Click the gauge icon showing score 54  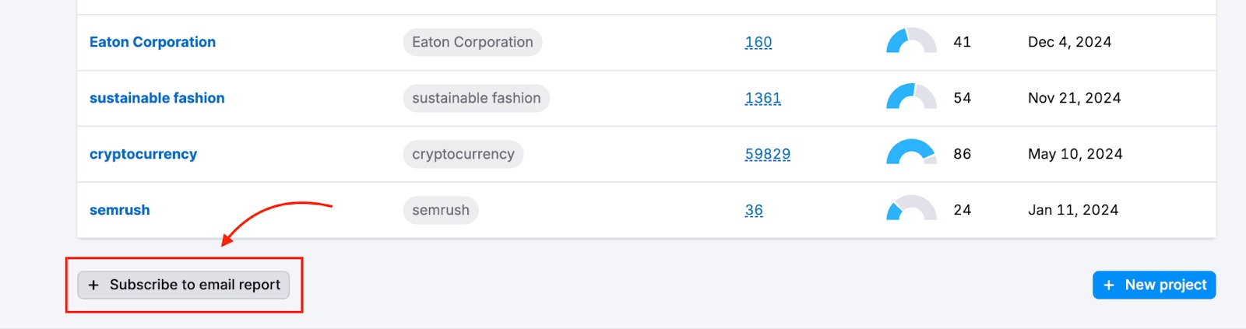911,98
